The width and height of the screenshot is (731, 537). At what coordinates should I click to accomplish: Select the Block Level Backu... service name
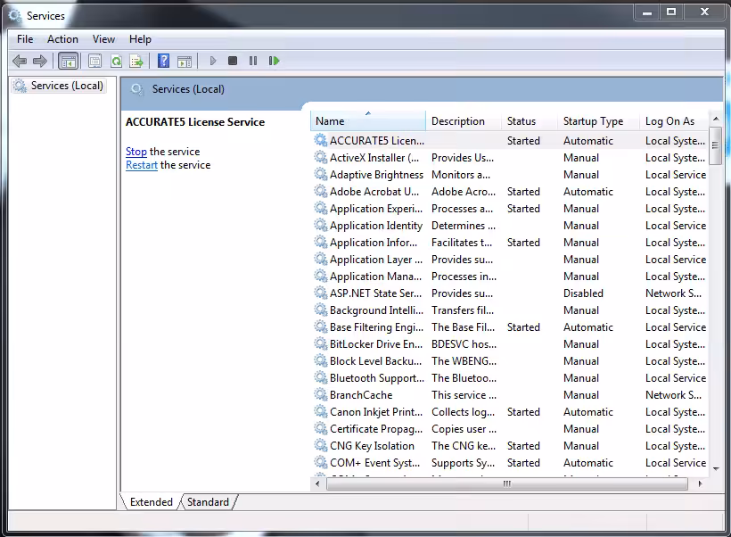pos(375,361)
